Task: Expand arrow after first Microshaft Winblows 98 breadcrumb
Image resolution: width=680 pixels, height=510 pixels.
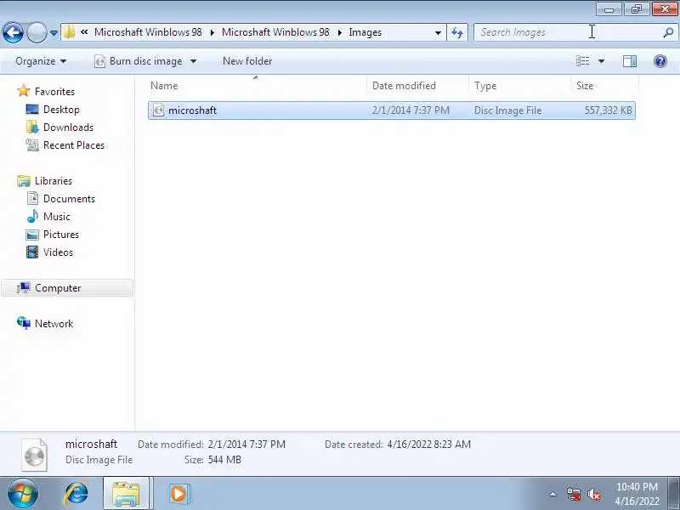Action: pos(212,32)
